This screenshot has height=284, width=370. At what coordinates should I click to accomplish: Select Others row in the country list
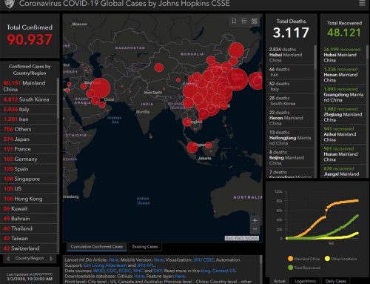click(29, 129)
